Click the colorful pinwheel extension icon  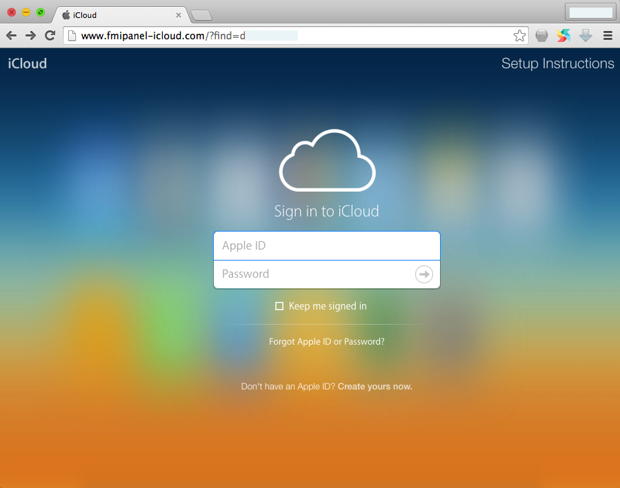[x=564, y=36]
